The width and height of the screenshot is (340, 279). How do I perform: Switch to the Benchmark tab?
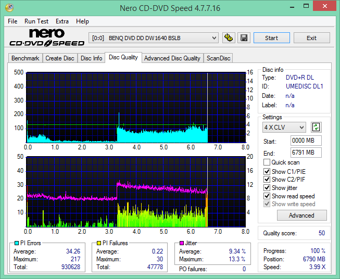coord(26,58)
